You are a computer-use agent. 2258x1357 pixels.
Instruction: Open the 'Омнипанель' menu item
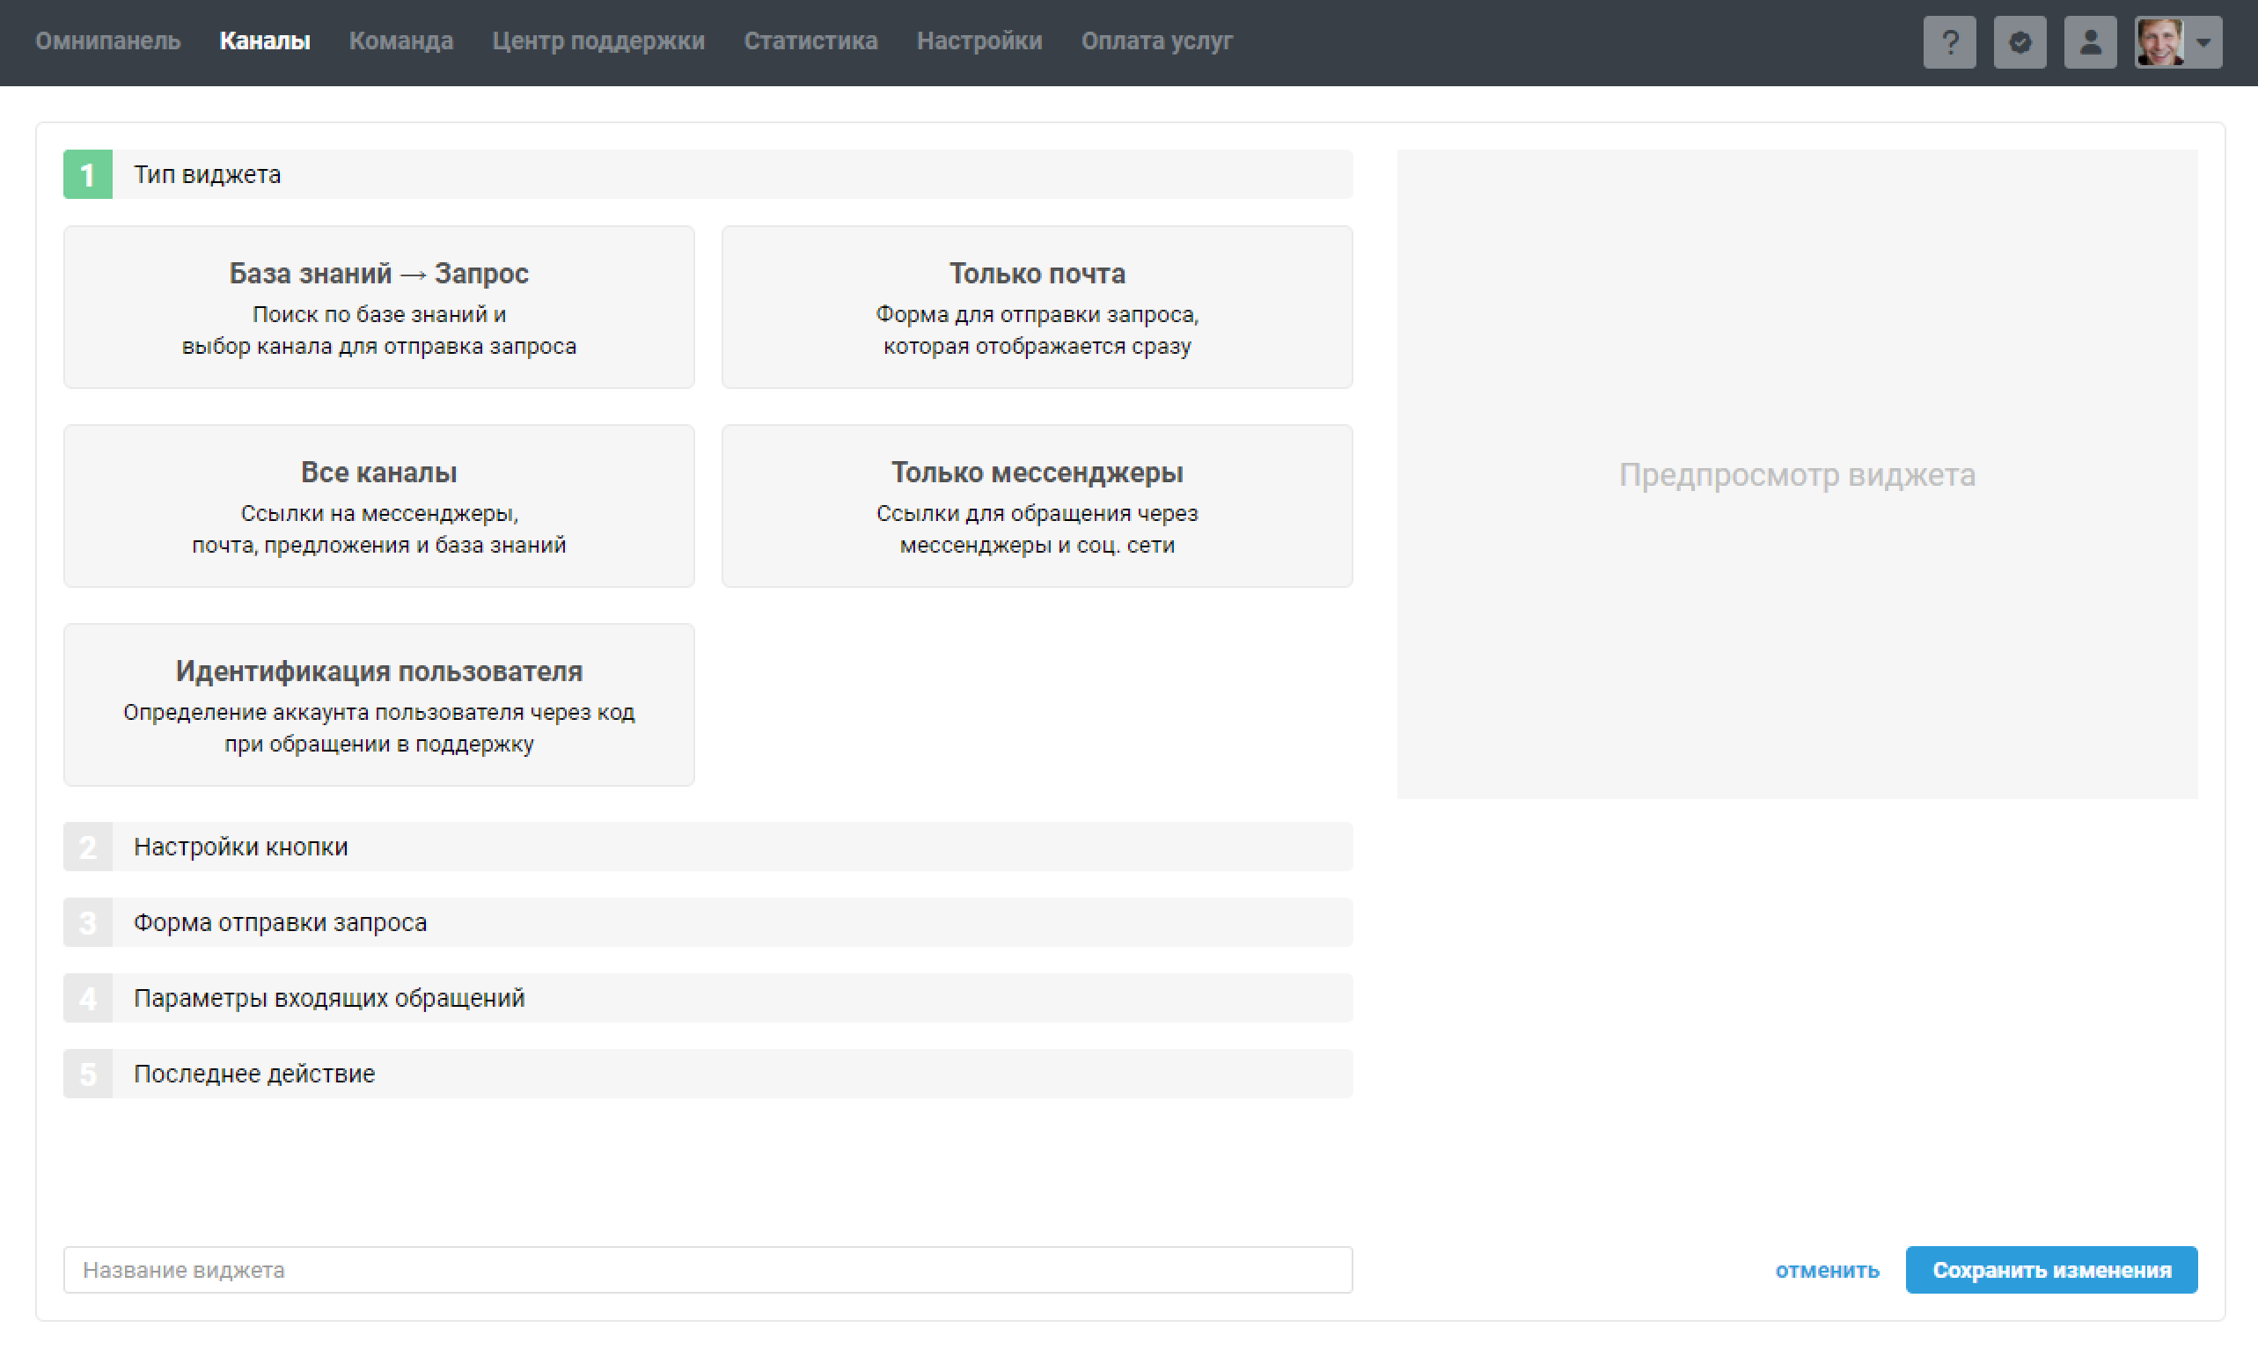click(108, 41)
